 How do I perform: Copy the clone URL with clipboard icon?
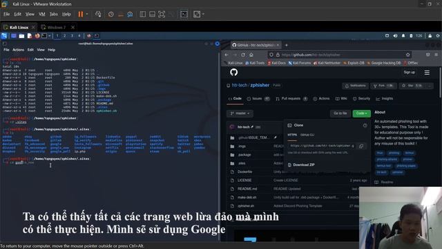pos(361,146)
